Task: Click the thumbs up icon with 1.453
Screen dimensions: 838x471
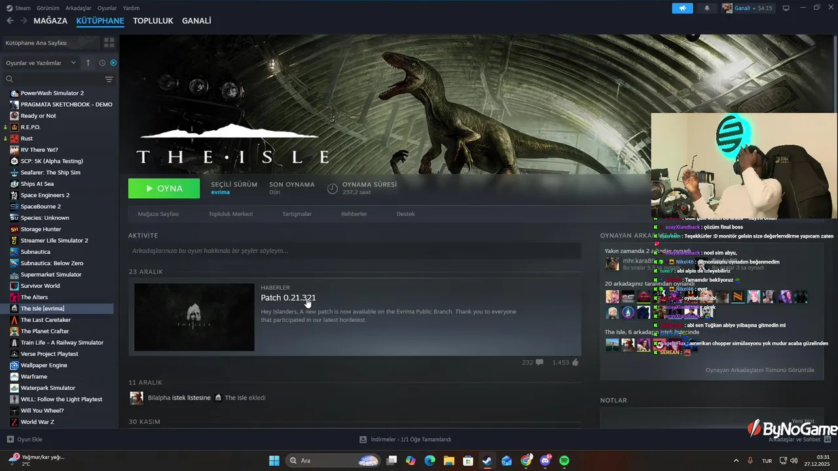Action: [575, 362]
